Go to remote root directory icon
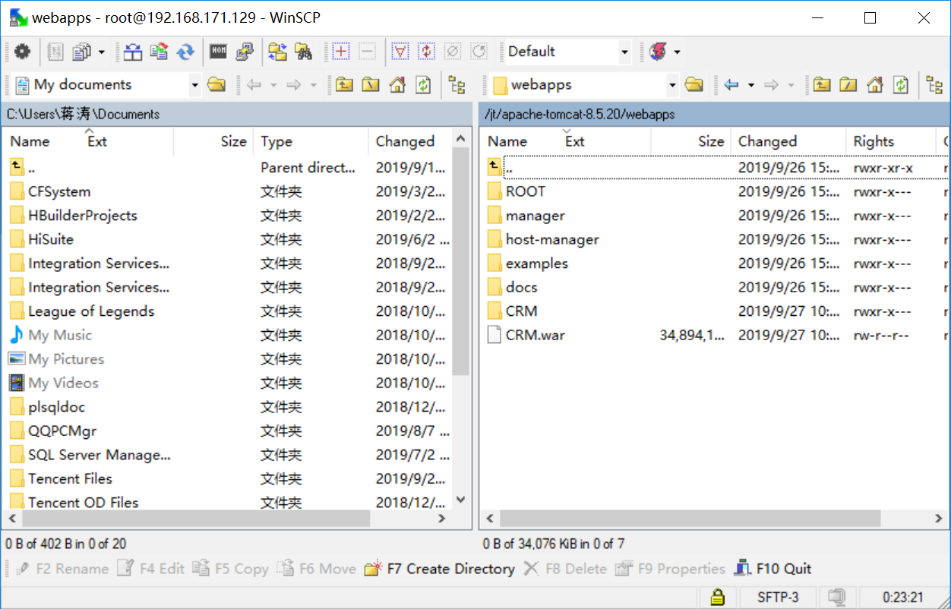The width and height of the screenshot is (951, 609). coord(848,84)
